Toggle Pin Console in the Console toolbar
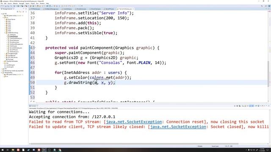 (x=256, y=106)
